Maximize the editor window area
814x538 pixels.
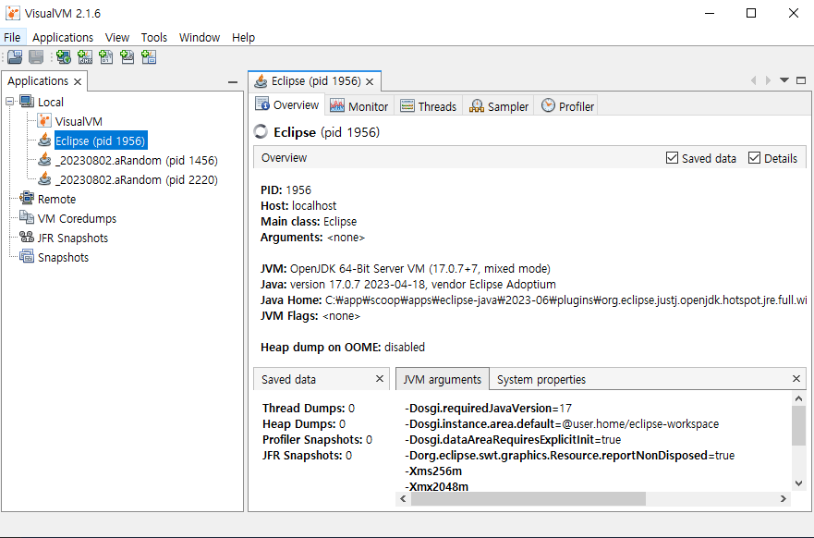[801, 80]
